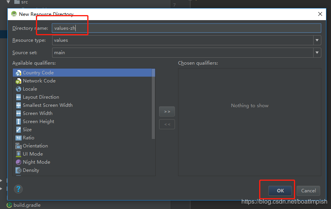Viewport: 331px width, 209px height.
Task: Click the Directory name input field
Action: pyautogui.click(x=187, y=28)
